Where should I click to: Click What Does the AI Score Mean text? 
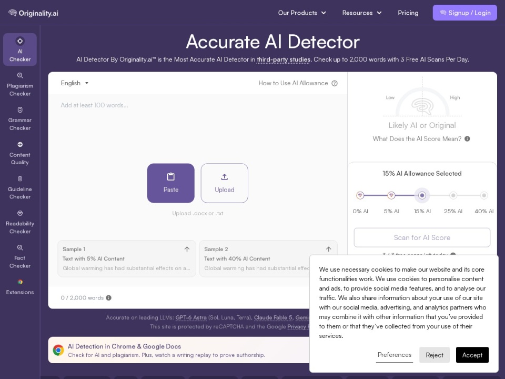click(417, 139)
